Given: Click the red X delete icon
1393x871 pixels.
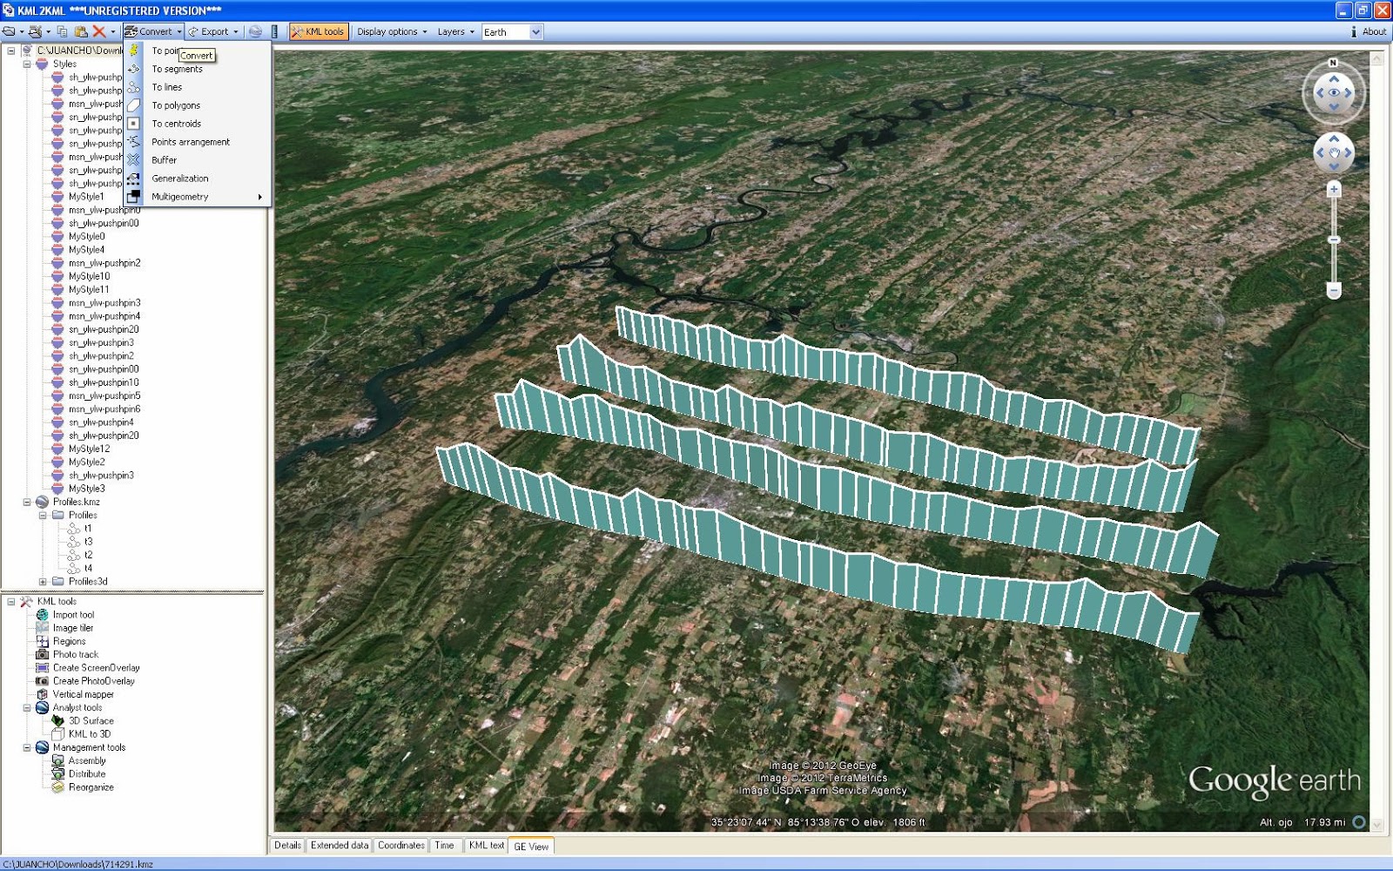Looking at the screenshot, I should click(x=99, y=31).
